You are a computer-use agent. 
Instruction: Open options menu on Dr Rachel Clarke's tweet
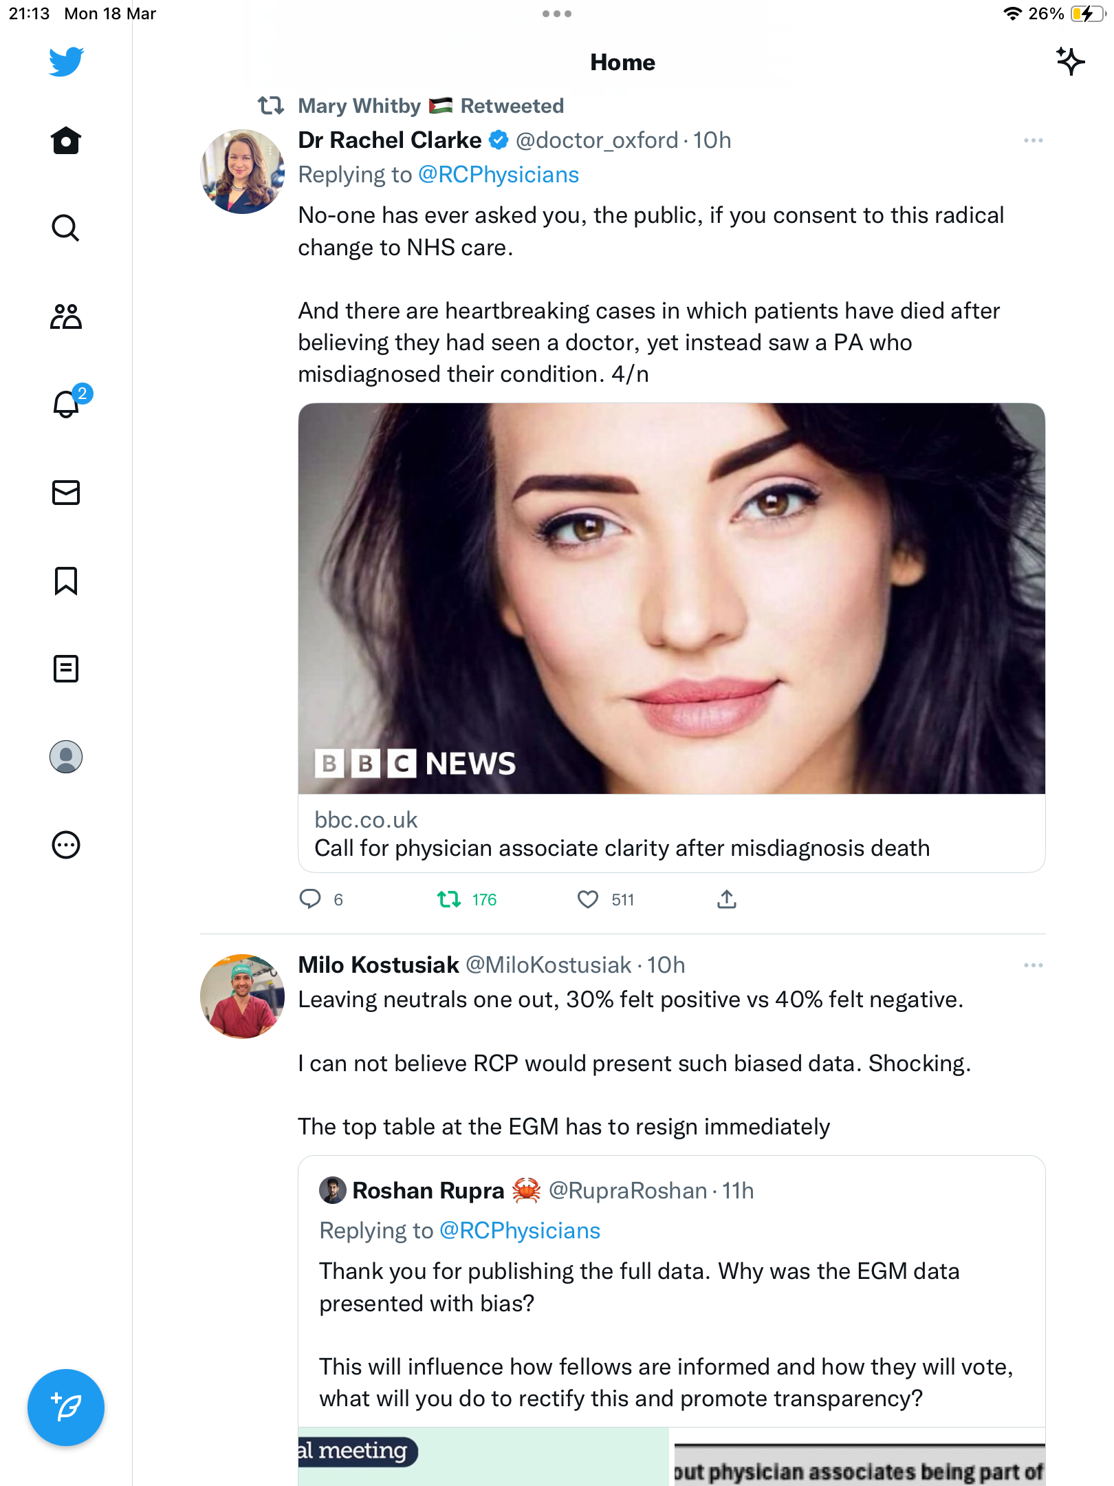tap(1034, 140)
